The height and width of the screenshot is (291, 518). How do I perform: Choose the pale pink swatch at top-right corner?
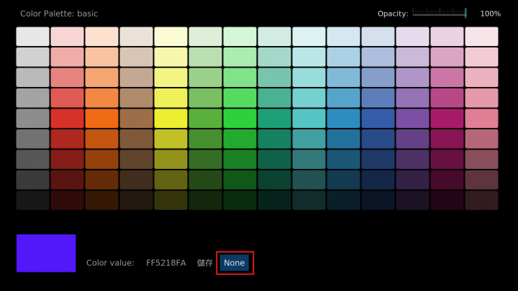pyautogui.click(x=481, y=37)
